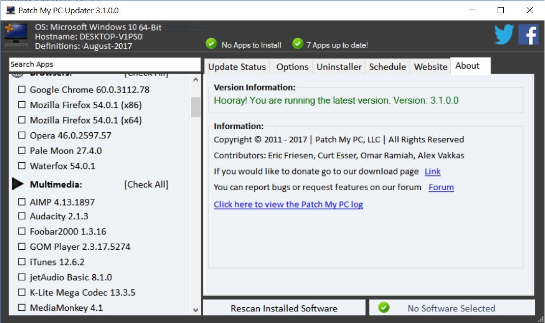Viewport: 545px width, 323px height.
Task: Click the app list scroll up arrow
Action: pyautogui.click(x=196, y=80)
